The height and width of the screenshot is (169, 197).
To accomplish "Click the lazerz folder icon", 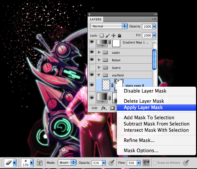I will pyautogui.click(x=105, y=68).
